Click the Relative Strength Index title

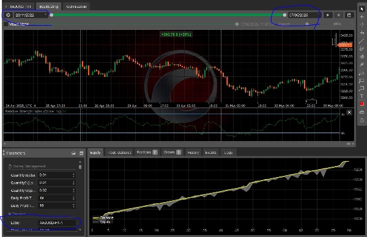pos(33,112)
